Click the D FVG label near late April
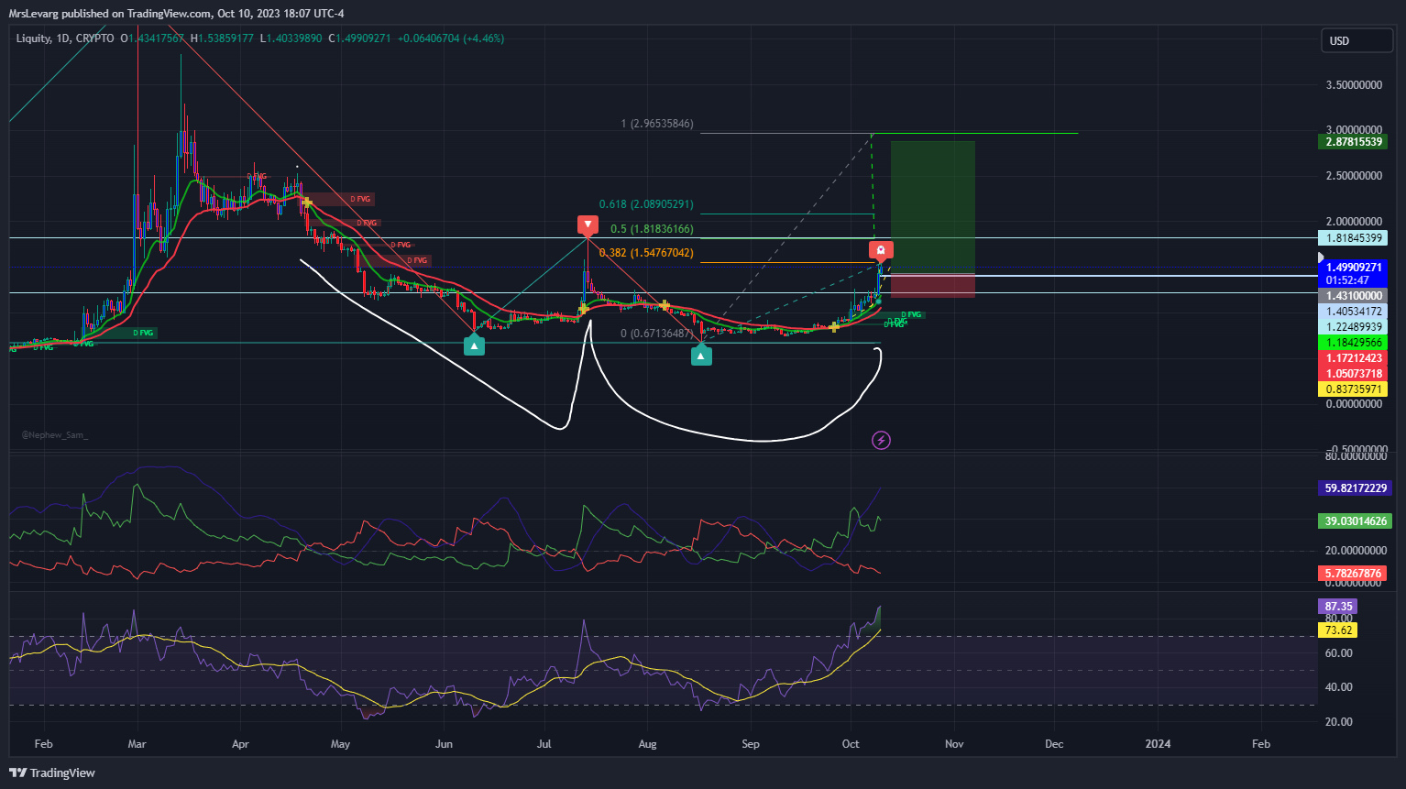Screen dimensions: 1406x789 (360, 199)
